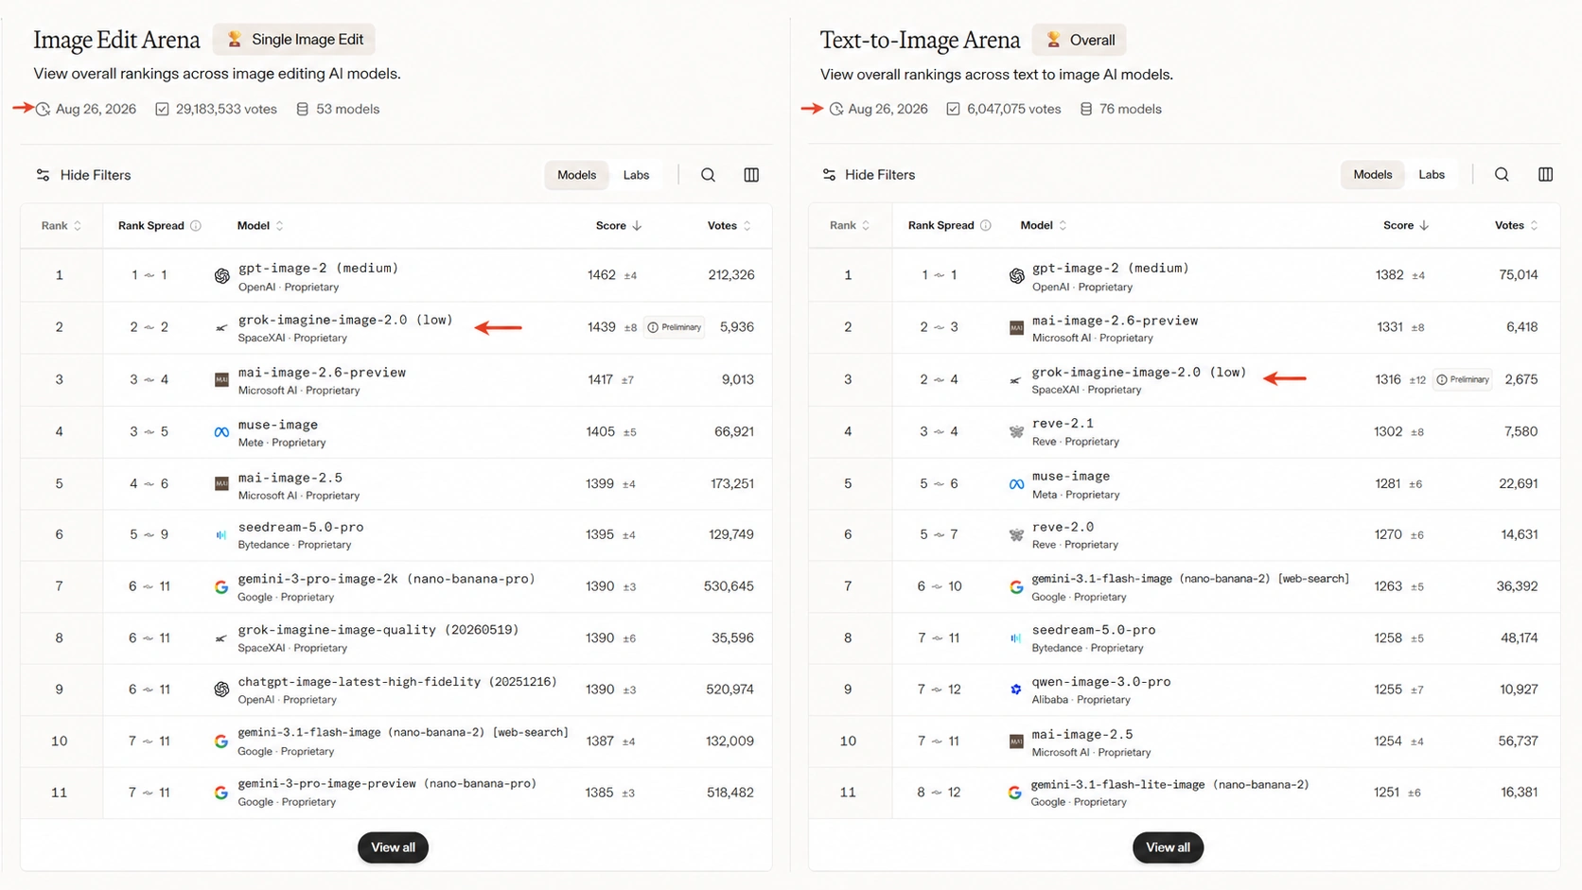The width and height of the screenshot is (1582, 890).
Task: Click 76 models text
Action: click(x=1131, y=109)
